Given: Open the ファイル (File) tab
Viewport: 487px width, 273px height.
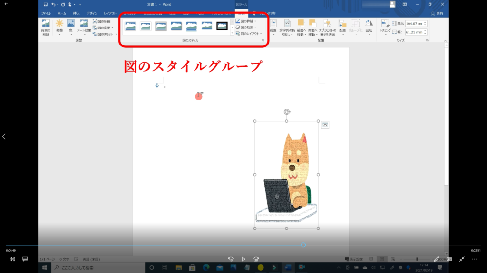Looking at the screenshot, I should (x=46, y=13).
